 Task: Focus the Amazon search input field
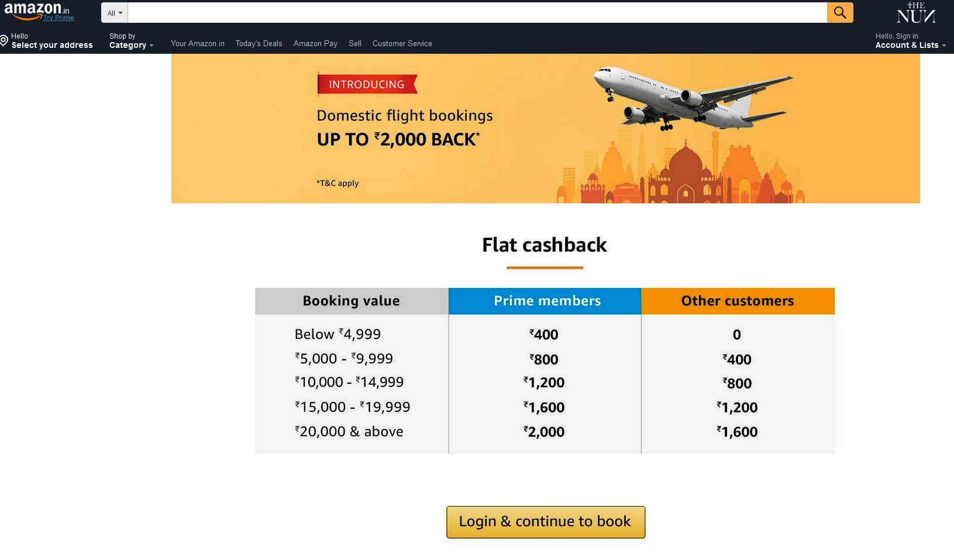tap(477, 13)
